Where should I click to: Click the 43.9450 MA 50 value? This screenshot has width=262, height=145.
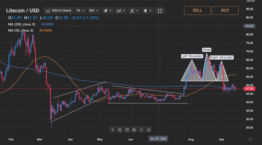pyautogui.click(x=45, y=30)
